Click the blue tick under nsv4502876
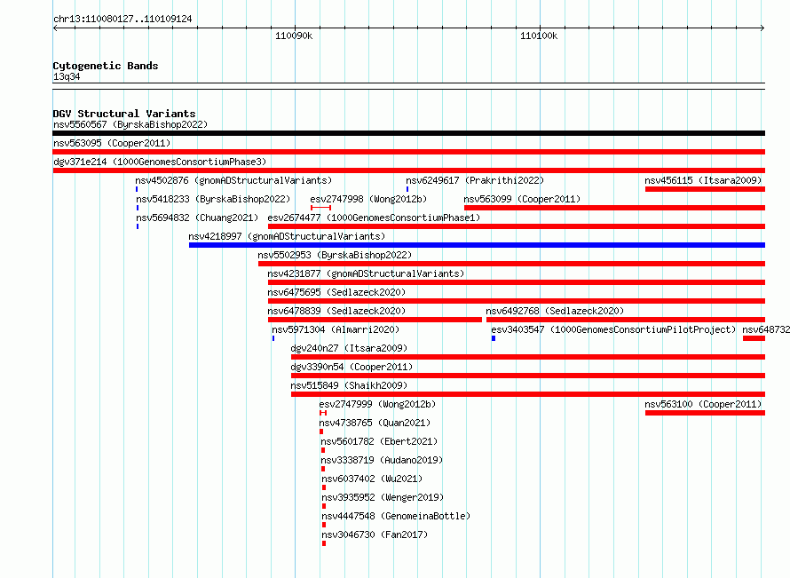This screenshot has height=578, width=790. click(x=137, y=189)
